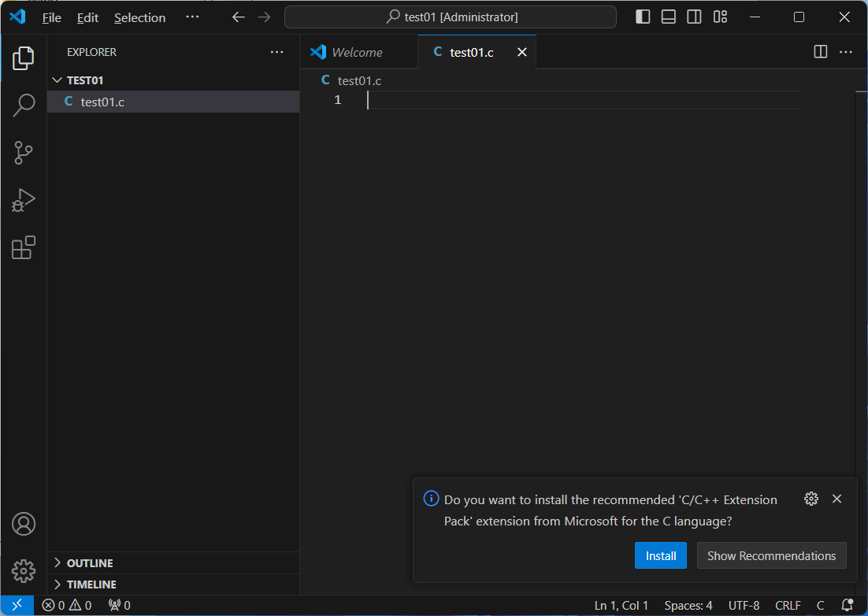
Task: Open notifications bell in status bar
Action: [847, 606]
